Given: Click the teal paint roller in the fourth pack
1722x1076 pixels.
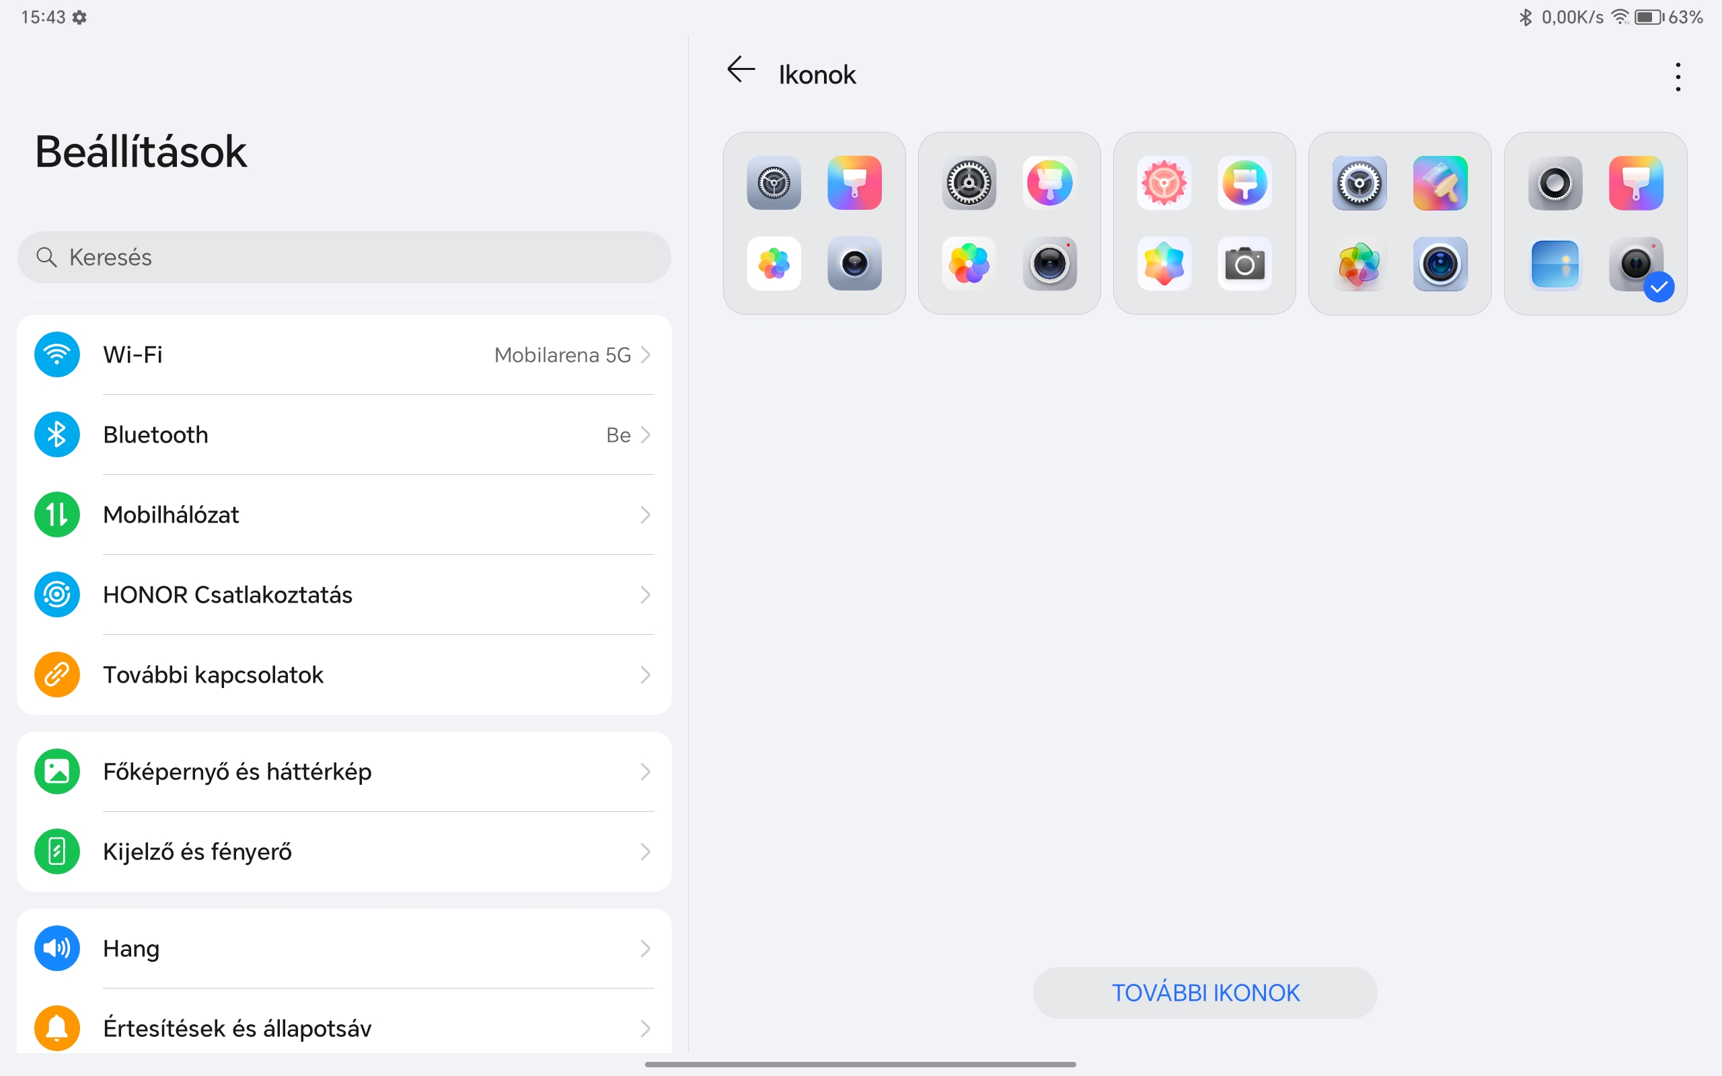Looking at the screenshot, I should tap(1440, 183).
